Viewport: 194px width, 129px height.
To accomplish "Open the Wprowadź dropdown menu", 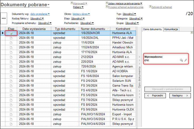I will [x=80, y=3].
